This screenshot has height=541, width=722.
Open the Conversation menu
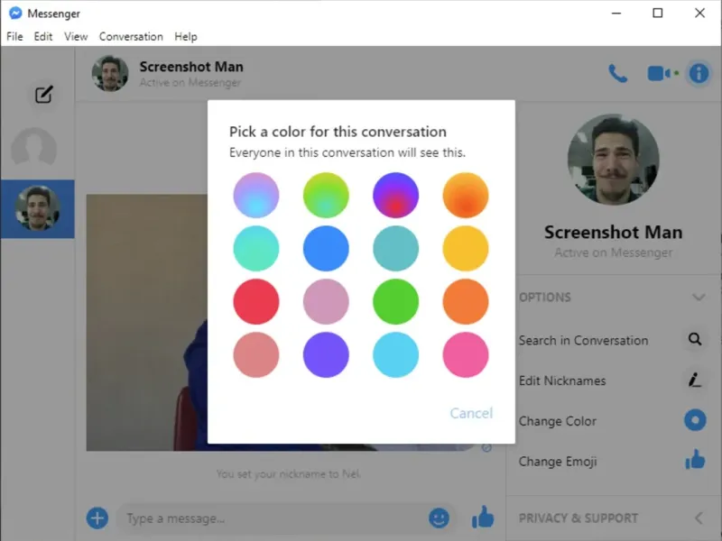click(x=131, y=36)
